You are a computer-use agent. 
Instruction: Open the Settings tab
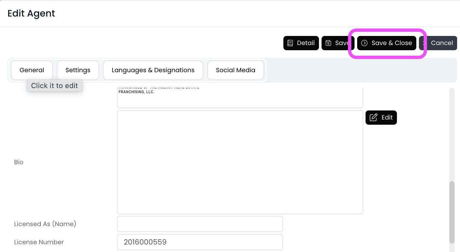coord(78,70)
